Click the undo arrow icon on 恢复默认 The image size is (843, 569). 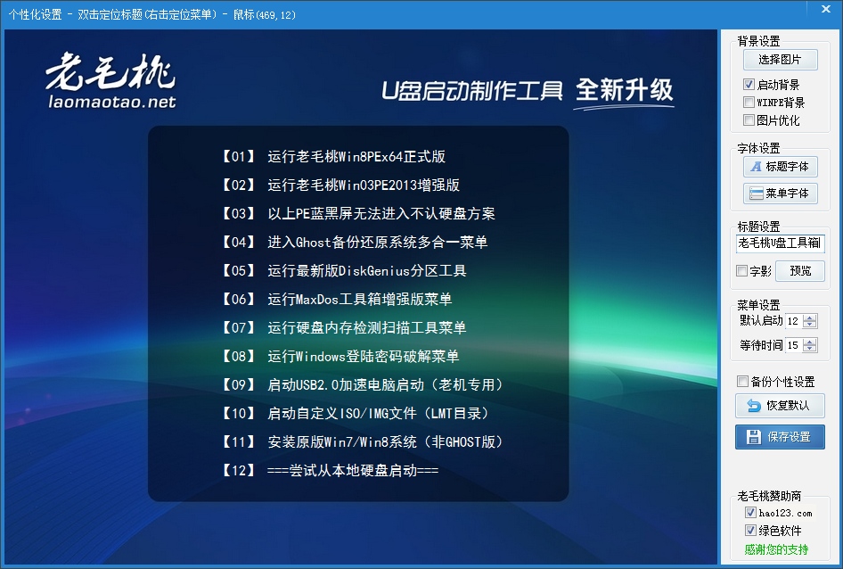[x=754, y=406]
